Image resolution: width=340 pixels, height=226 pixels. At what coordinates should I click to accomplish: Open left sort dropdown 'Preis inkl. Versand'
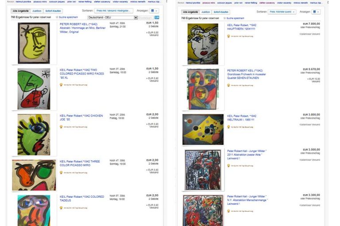114,11
